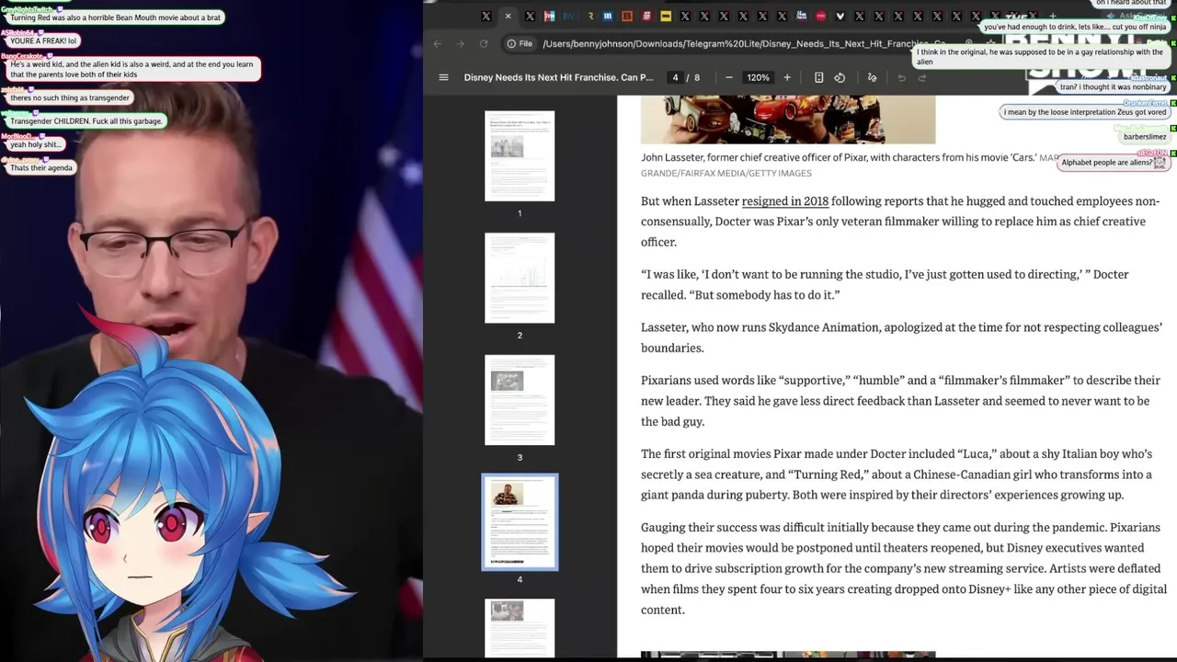The height and width of the screenshot is (662, 1177).
Task: Zoom in on the PDF with plus
Action: 787,77
